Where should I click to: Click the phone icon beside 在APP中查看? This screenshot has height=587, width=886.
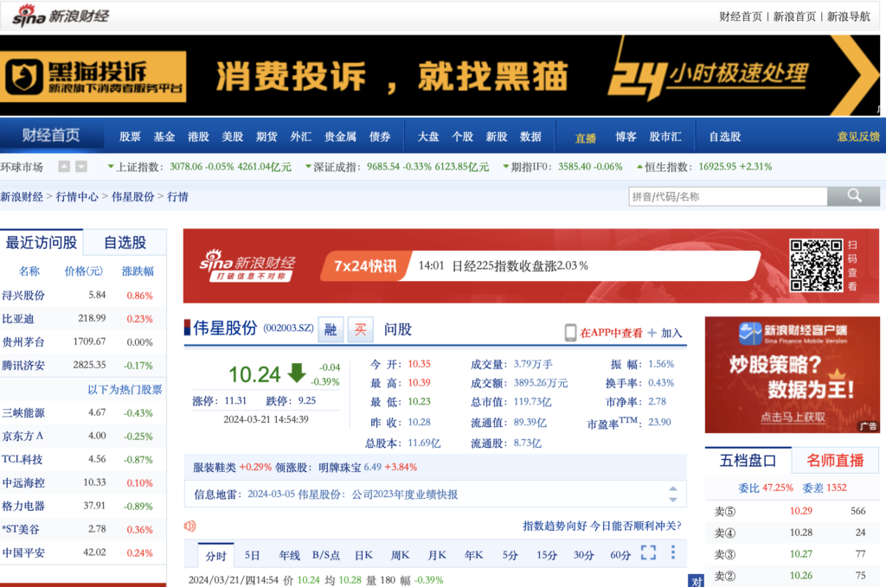coord(571,333)
